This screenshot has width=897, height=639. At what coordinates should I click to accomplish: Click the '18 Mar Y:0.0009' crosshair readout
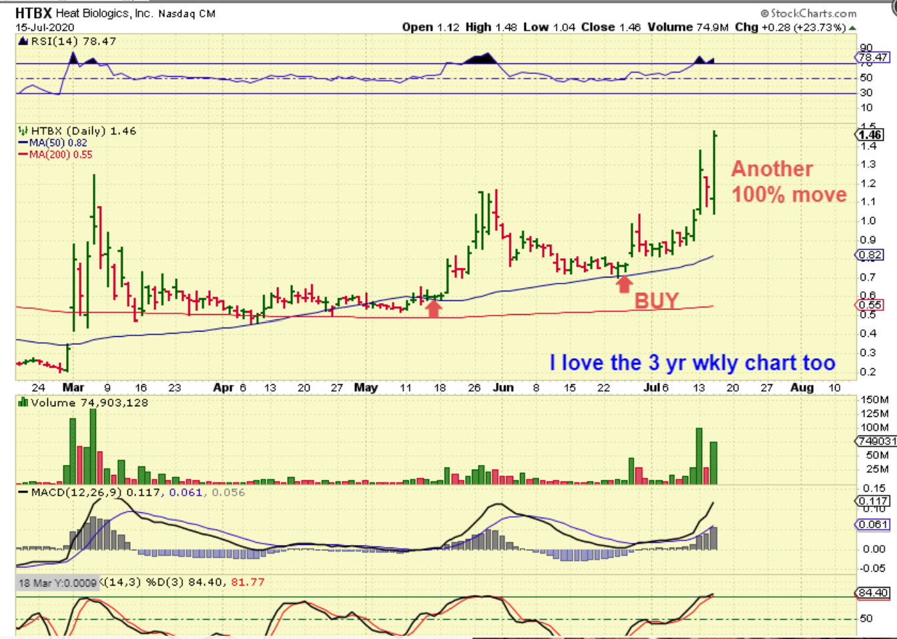pos(57,583)
